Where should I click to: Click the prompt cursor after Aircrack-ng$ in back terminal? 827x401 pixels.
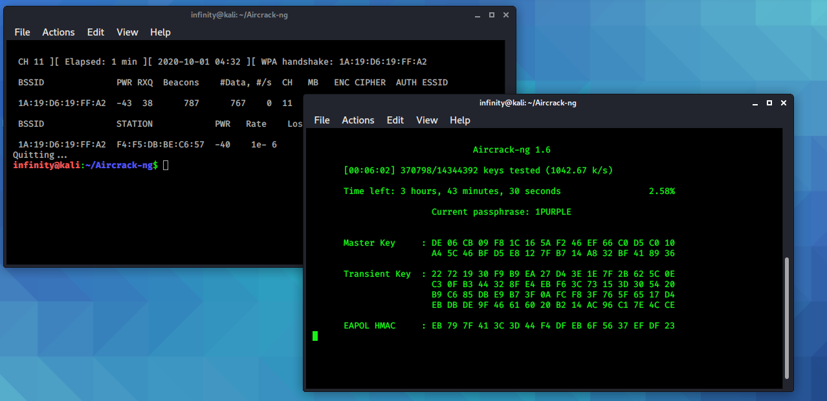166,165
